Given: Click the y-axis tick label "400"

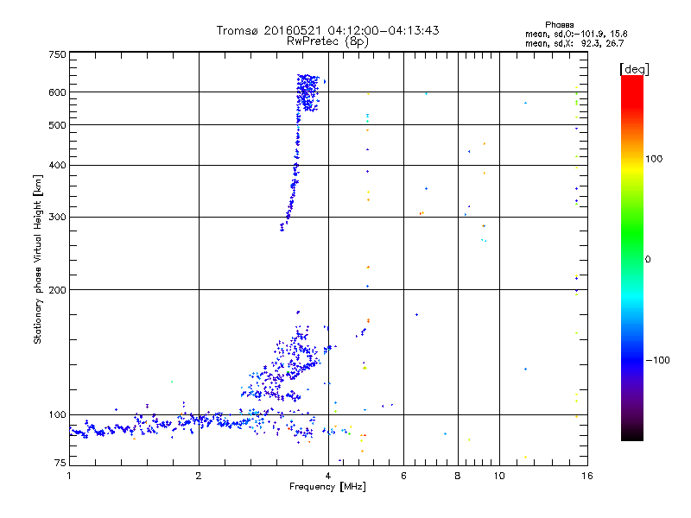Looking at the screenshot, I should 57,165.
